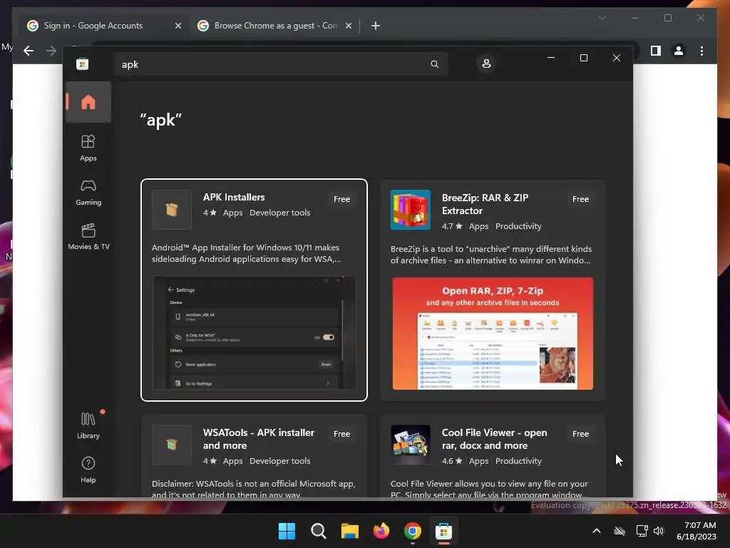This screenshot has width=730, height=548.
Task: Click the taskbar clock showing 7:07 AM
Action: click(696, 531)
